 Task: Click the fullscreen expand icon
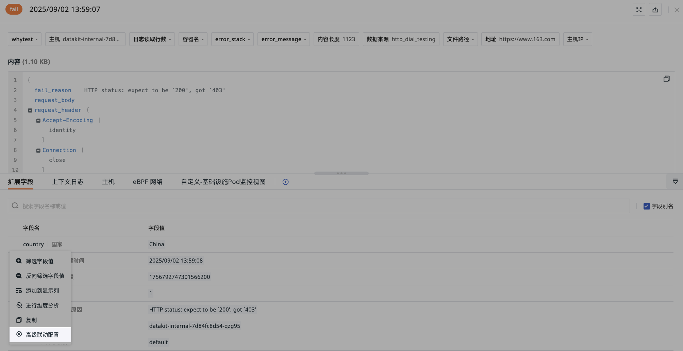pos(639,10)
